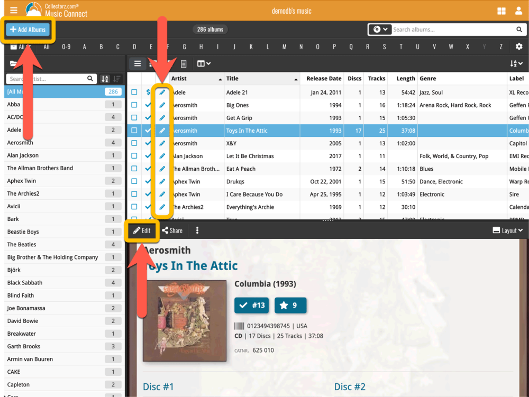Click the user account icon top right
The width and height of the screenshot is (529, 397).
click(x=518, y=10)
